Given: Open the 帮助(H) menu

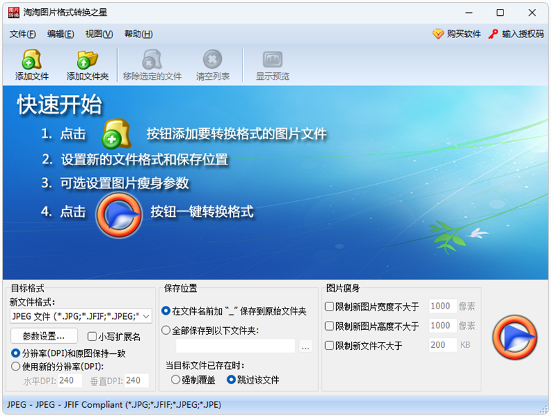Looking at the screenshot, I should point(138,34).
